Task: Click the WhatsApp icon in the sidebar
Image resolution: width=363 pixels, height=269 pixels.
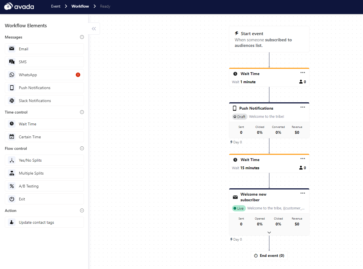Action: point(12,75)
